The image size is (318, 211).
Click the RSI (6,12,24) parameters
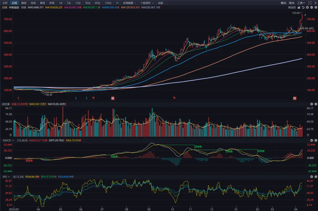(18, 177)
